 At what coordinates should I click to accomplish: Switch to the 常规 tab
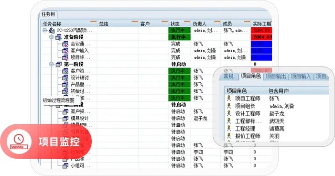228,77
